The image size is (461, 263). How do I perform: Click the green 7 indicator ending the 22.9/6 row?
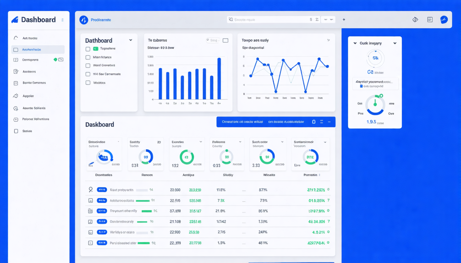coord(329,200)
